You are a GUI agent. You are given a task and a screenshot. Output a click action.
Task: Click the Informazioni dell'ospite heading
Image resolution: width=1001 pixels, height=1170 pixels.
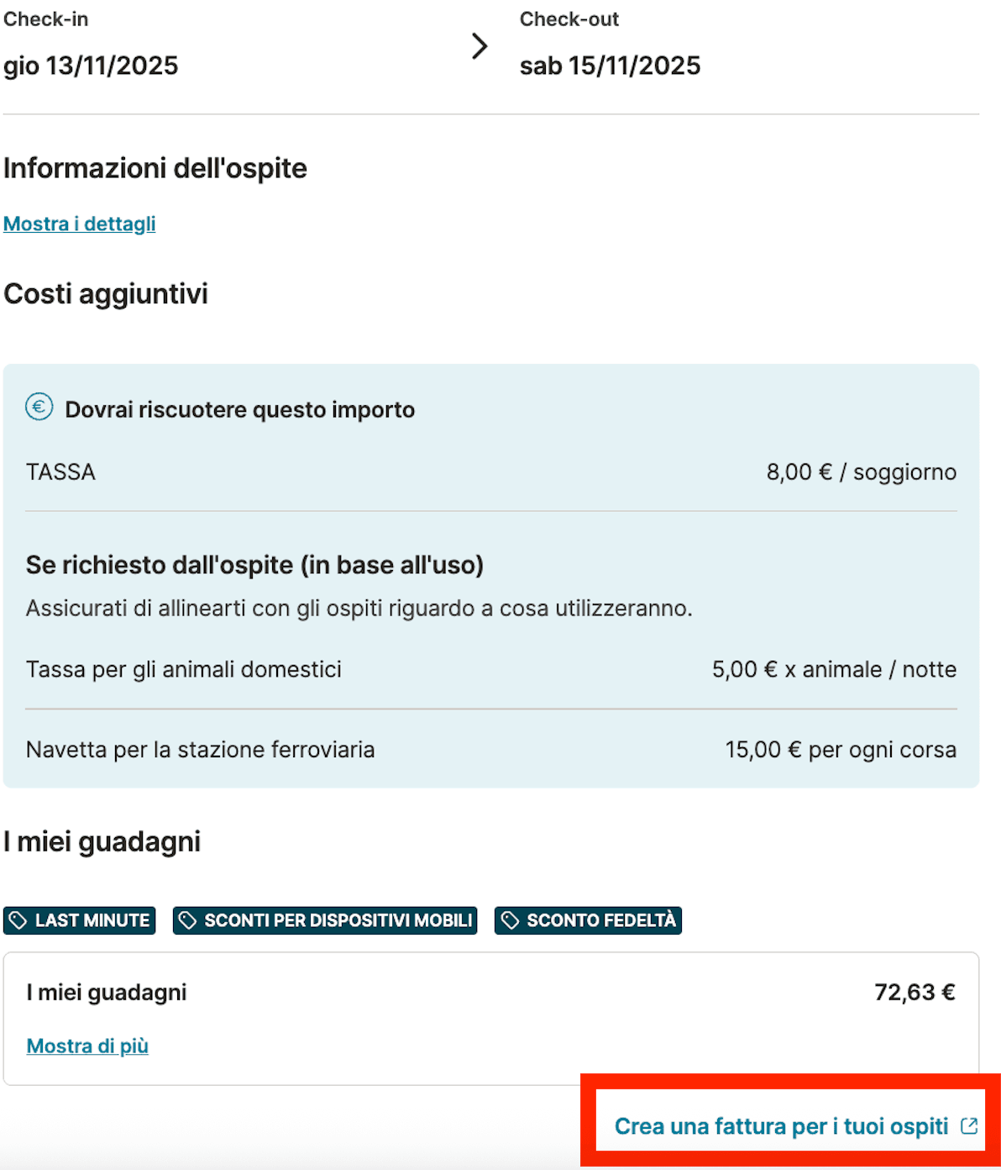(155, 168)
